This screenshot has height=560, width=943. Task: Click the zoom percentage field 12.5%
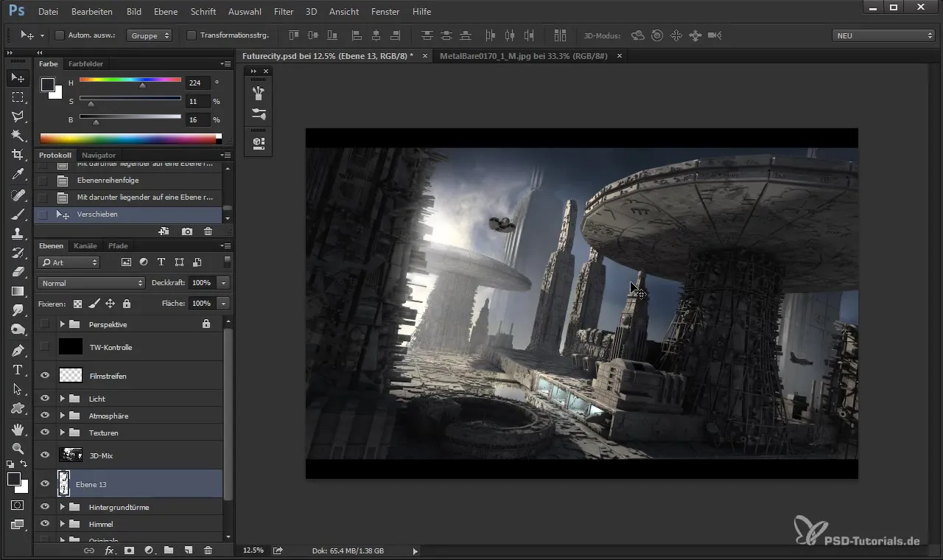[x=253, y=550]
